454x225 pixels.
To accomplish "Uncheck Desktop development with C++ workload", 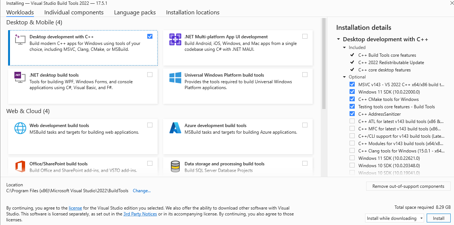I will (149, 36).
